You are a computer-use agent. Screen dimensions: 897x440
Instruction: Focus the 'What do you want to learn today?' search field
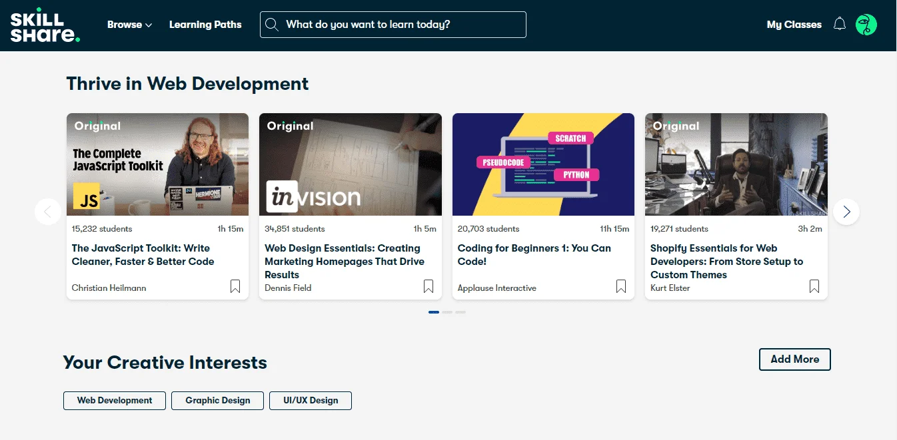tap(393, 25)
